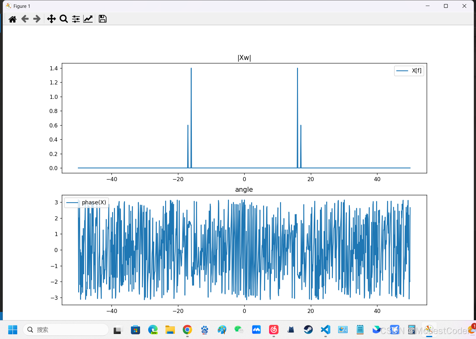The width and height of the screenshot is (476, 339).
Task: Open the Configure subplots dialog
Action: pyautogui.click(x=76, y=19)
